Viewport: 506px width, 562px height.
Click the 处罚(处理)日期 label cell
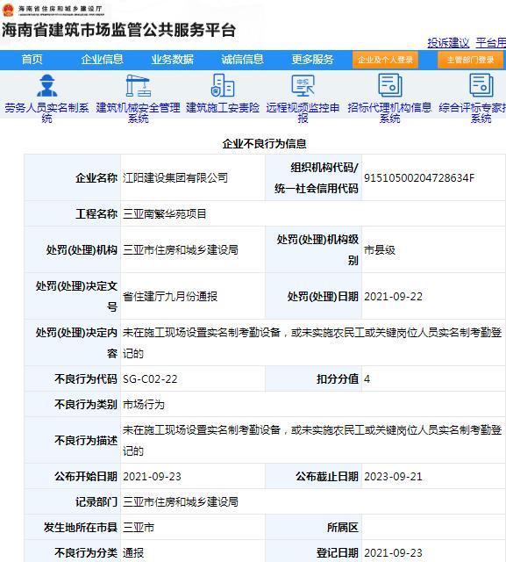(x=313, y=297)
